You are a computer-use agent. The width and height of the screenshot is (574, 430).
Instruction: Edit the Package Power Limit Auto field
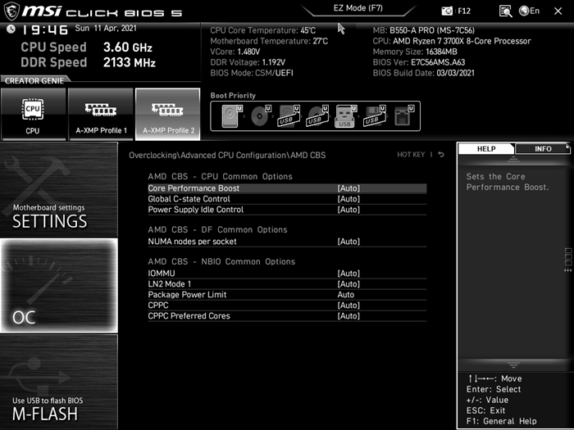click(346, 295)
